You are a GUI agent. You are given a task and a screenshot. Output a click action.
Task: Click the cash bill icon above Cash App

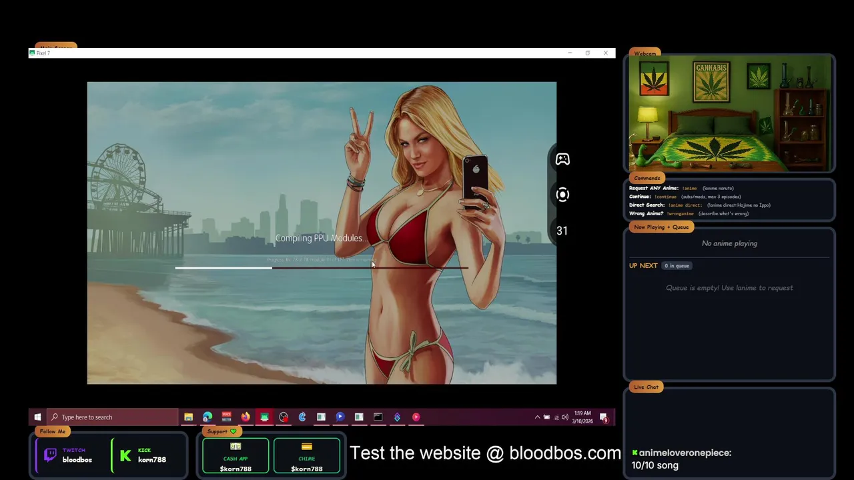click(236, 447)
